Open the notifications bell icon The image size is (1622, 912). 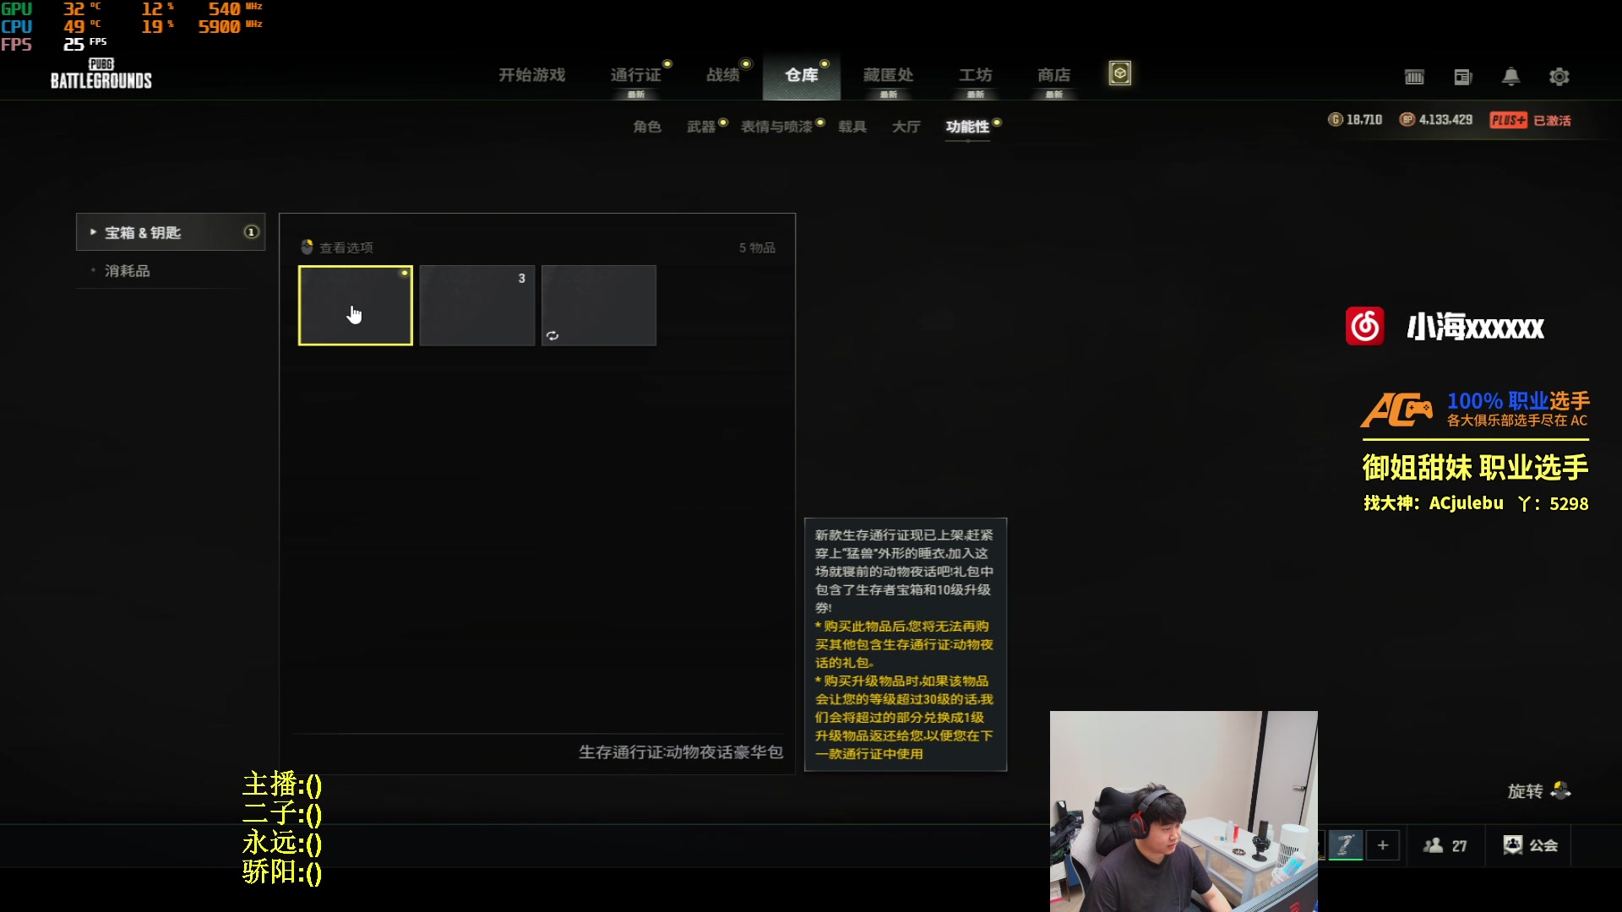tap(1511, 77)
